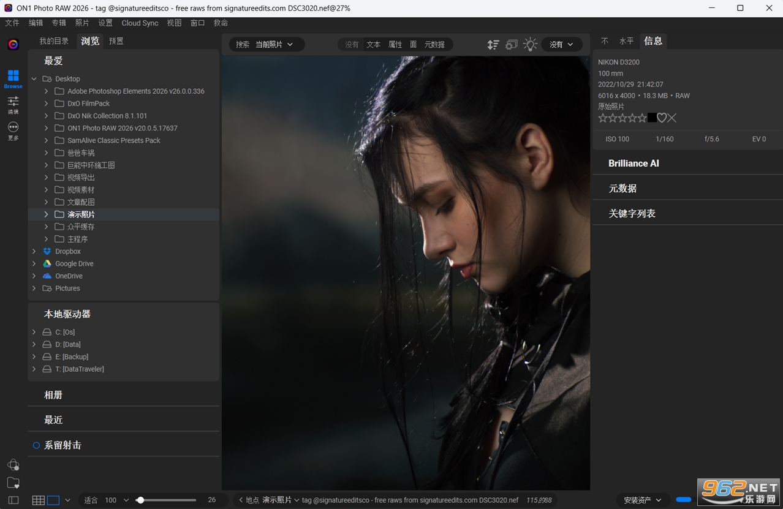Switch to the 预置 presets tab

(x=116, y=41)
